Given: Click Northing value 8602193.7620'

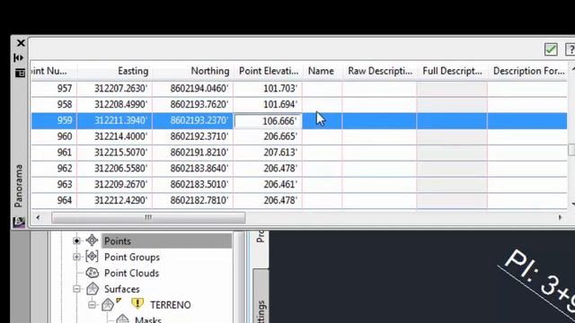Looking at the screenshot, I should [199, 104].
